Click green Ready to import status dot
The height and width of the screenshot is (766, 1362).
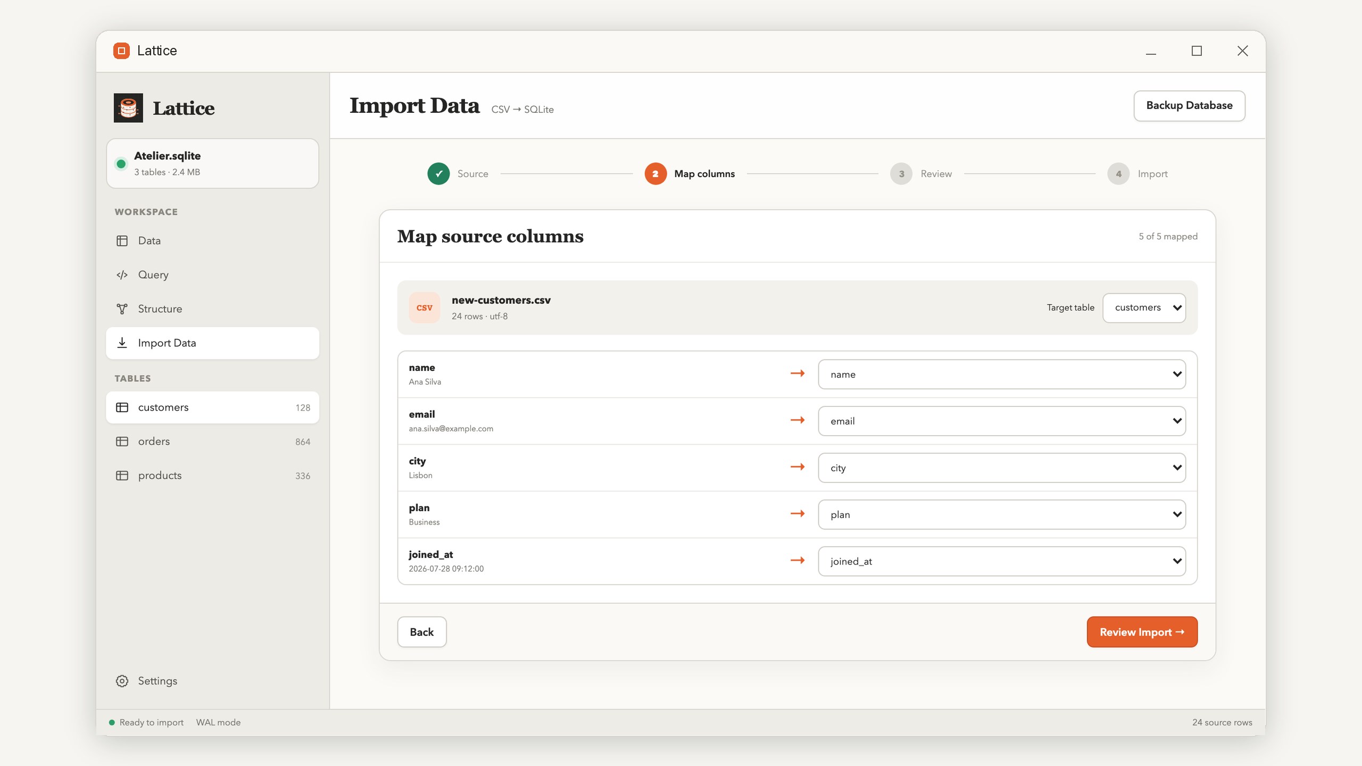112,722
